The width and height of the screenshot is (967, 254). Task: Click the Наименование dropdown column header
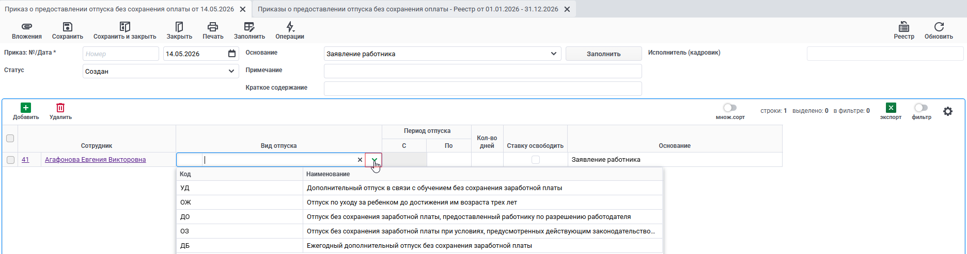click(483, 174)
